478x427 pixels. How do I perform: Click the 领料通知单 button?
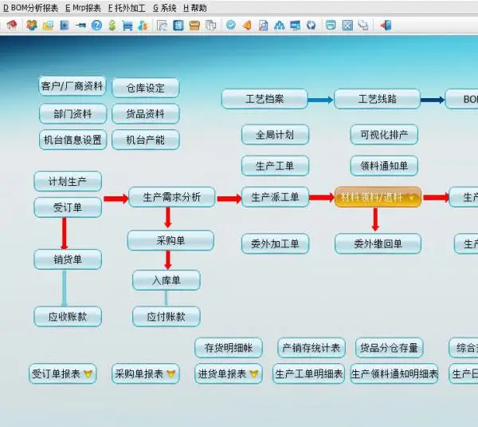coord(384,166)
